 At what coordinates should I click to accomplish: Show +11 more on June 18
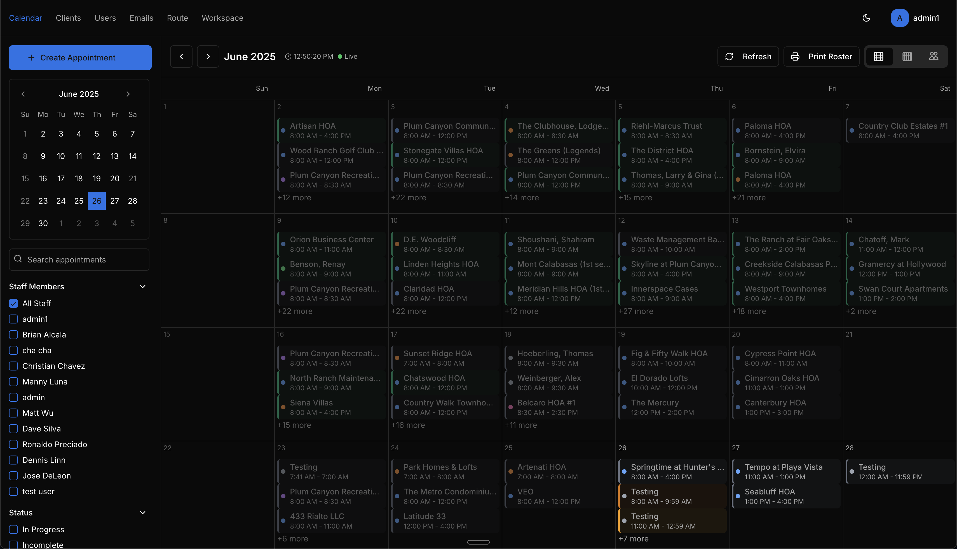coord(520,425)
